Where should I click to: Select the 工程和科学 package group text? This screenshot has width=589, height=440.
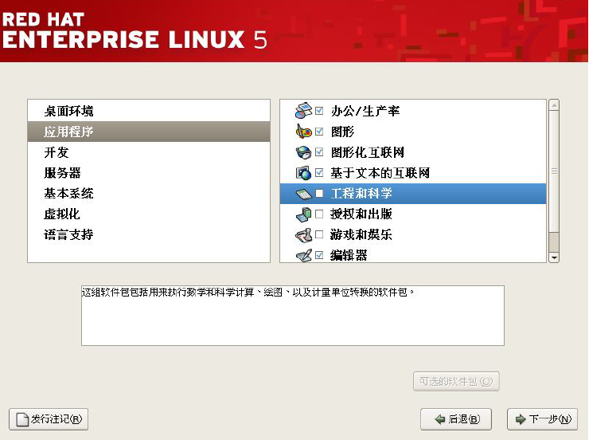click(x=361, y=194)
